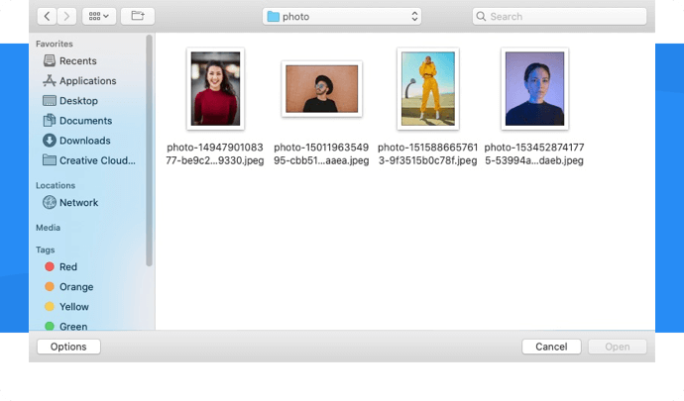
Task: Open Creative Cloud folder in sidebar
Action: [89, 160]
